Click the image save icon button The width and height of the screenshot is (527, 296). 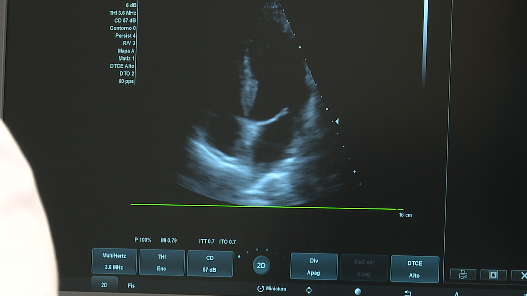point(493,275)
